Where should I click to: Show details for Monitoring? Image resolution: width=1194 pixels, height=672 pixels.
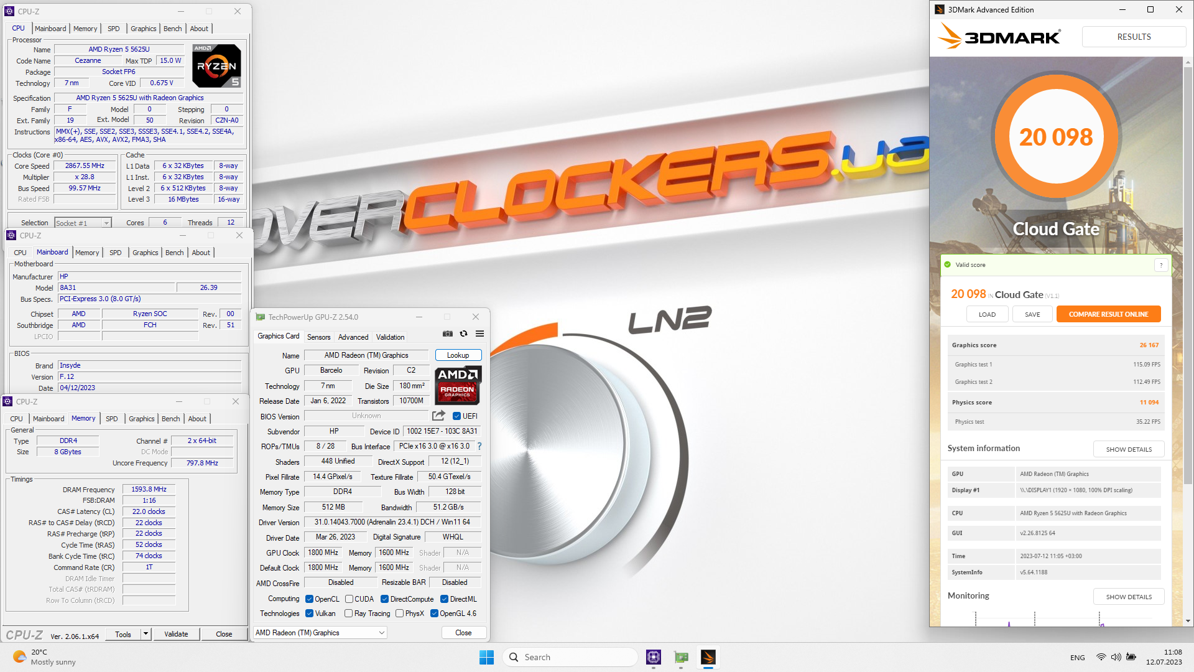click(x=1129, y=597)
